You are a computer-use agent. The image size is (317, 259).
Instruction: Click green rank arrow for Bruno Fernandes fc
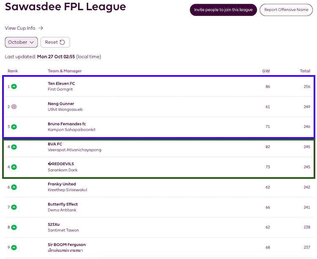coord(14,127)
